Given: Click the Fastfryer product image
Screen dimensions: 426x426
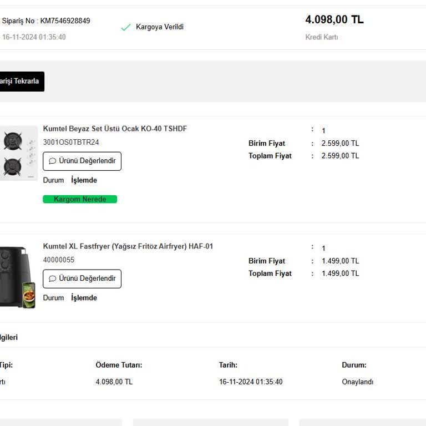Looking at the screenshot, I should (18, 277).
